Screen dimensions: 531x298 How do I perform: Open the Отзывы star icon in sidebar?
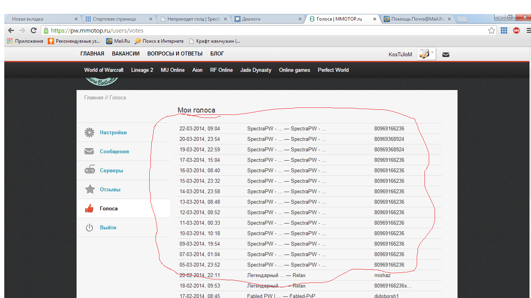(89, 189)
